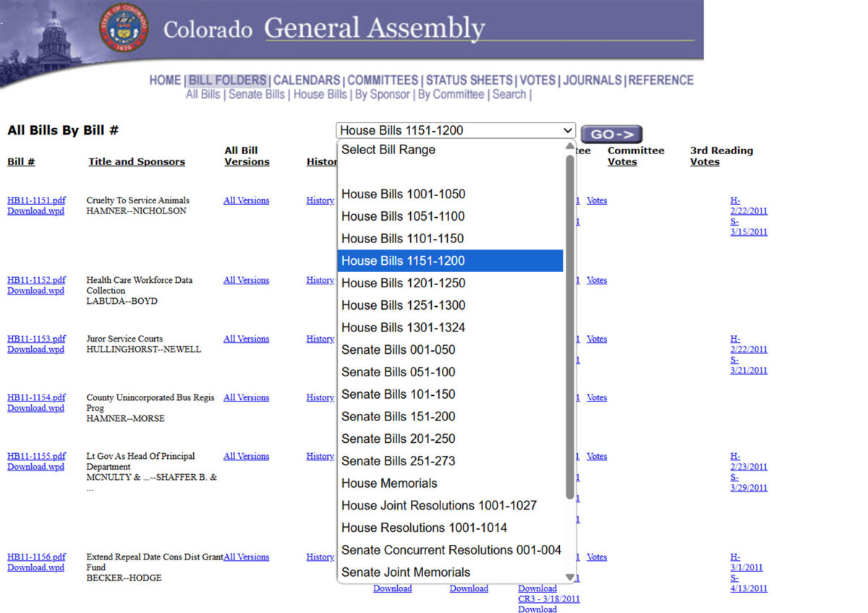The image size is (868, 613).
Task: Pick Senate Joint Memorials option
Action: coord(450,572)
